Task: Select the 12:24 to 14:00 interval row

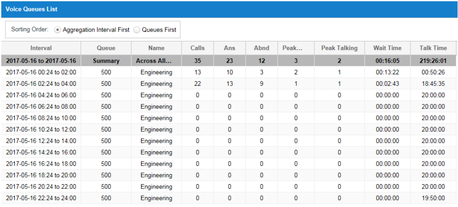Action: pos(229,141)
